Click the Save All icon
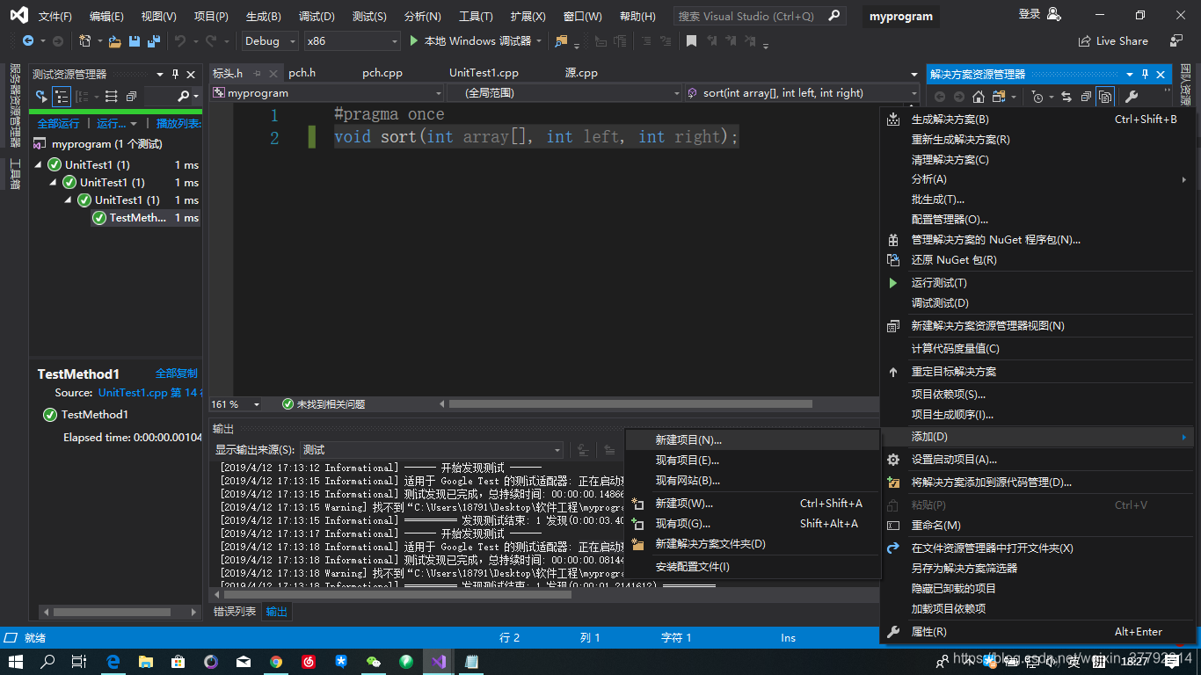The image size is (1201, 675). [154, 40]
